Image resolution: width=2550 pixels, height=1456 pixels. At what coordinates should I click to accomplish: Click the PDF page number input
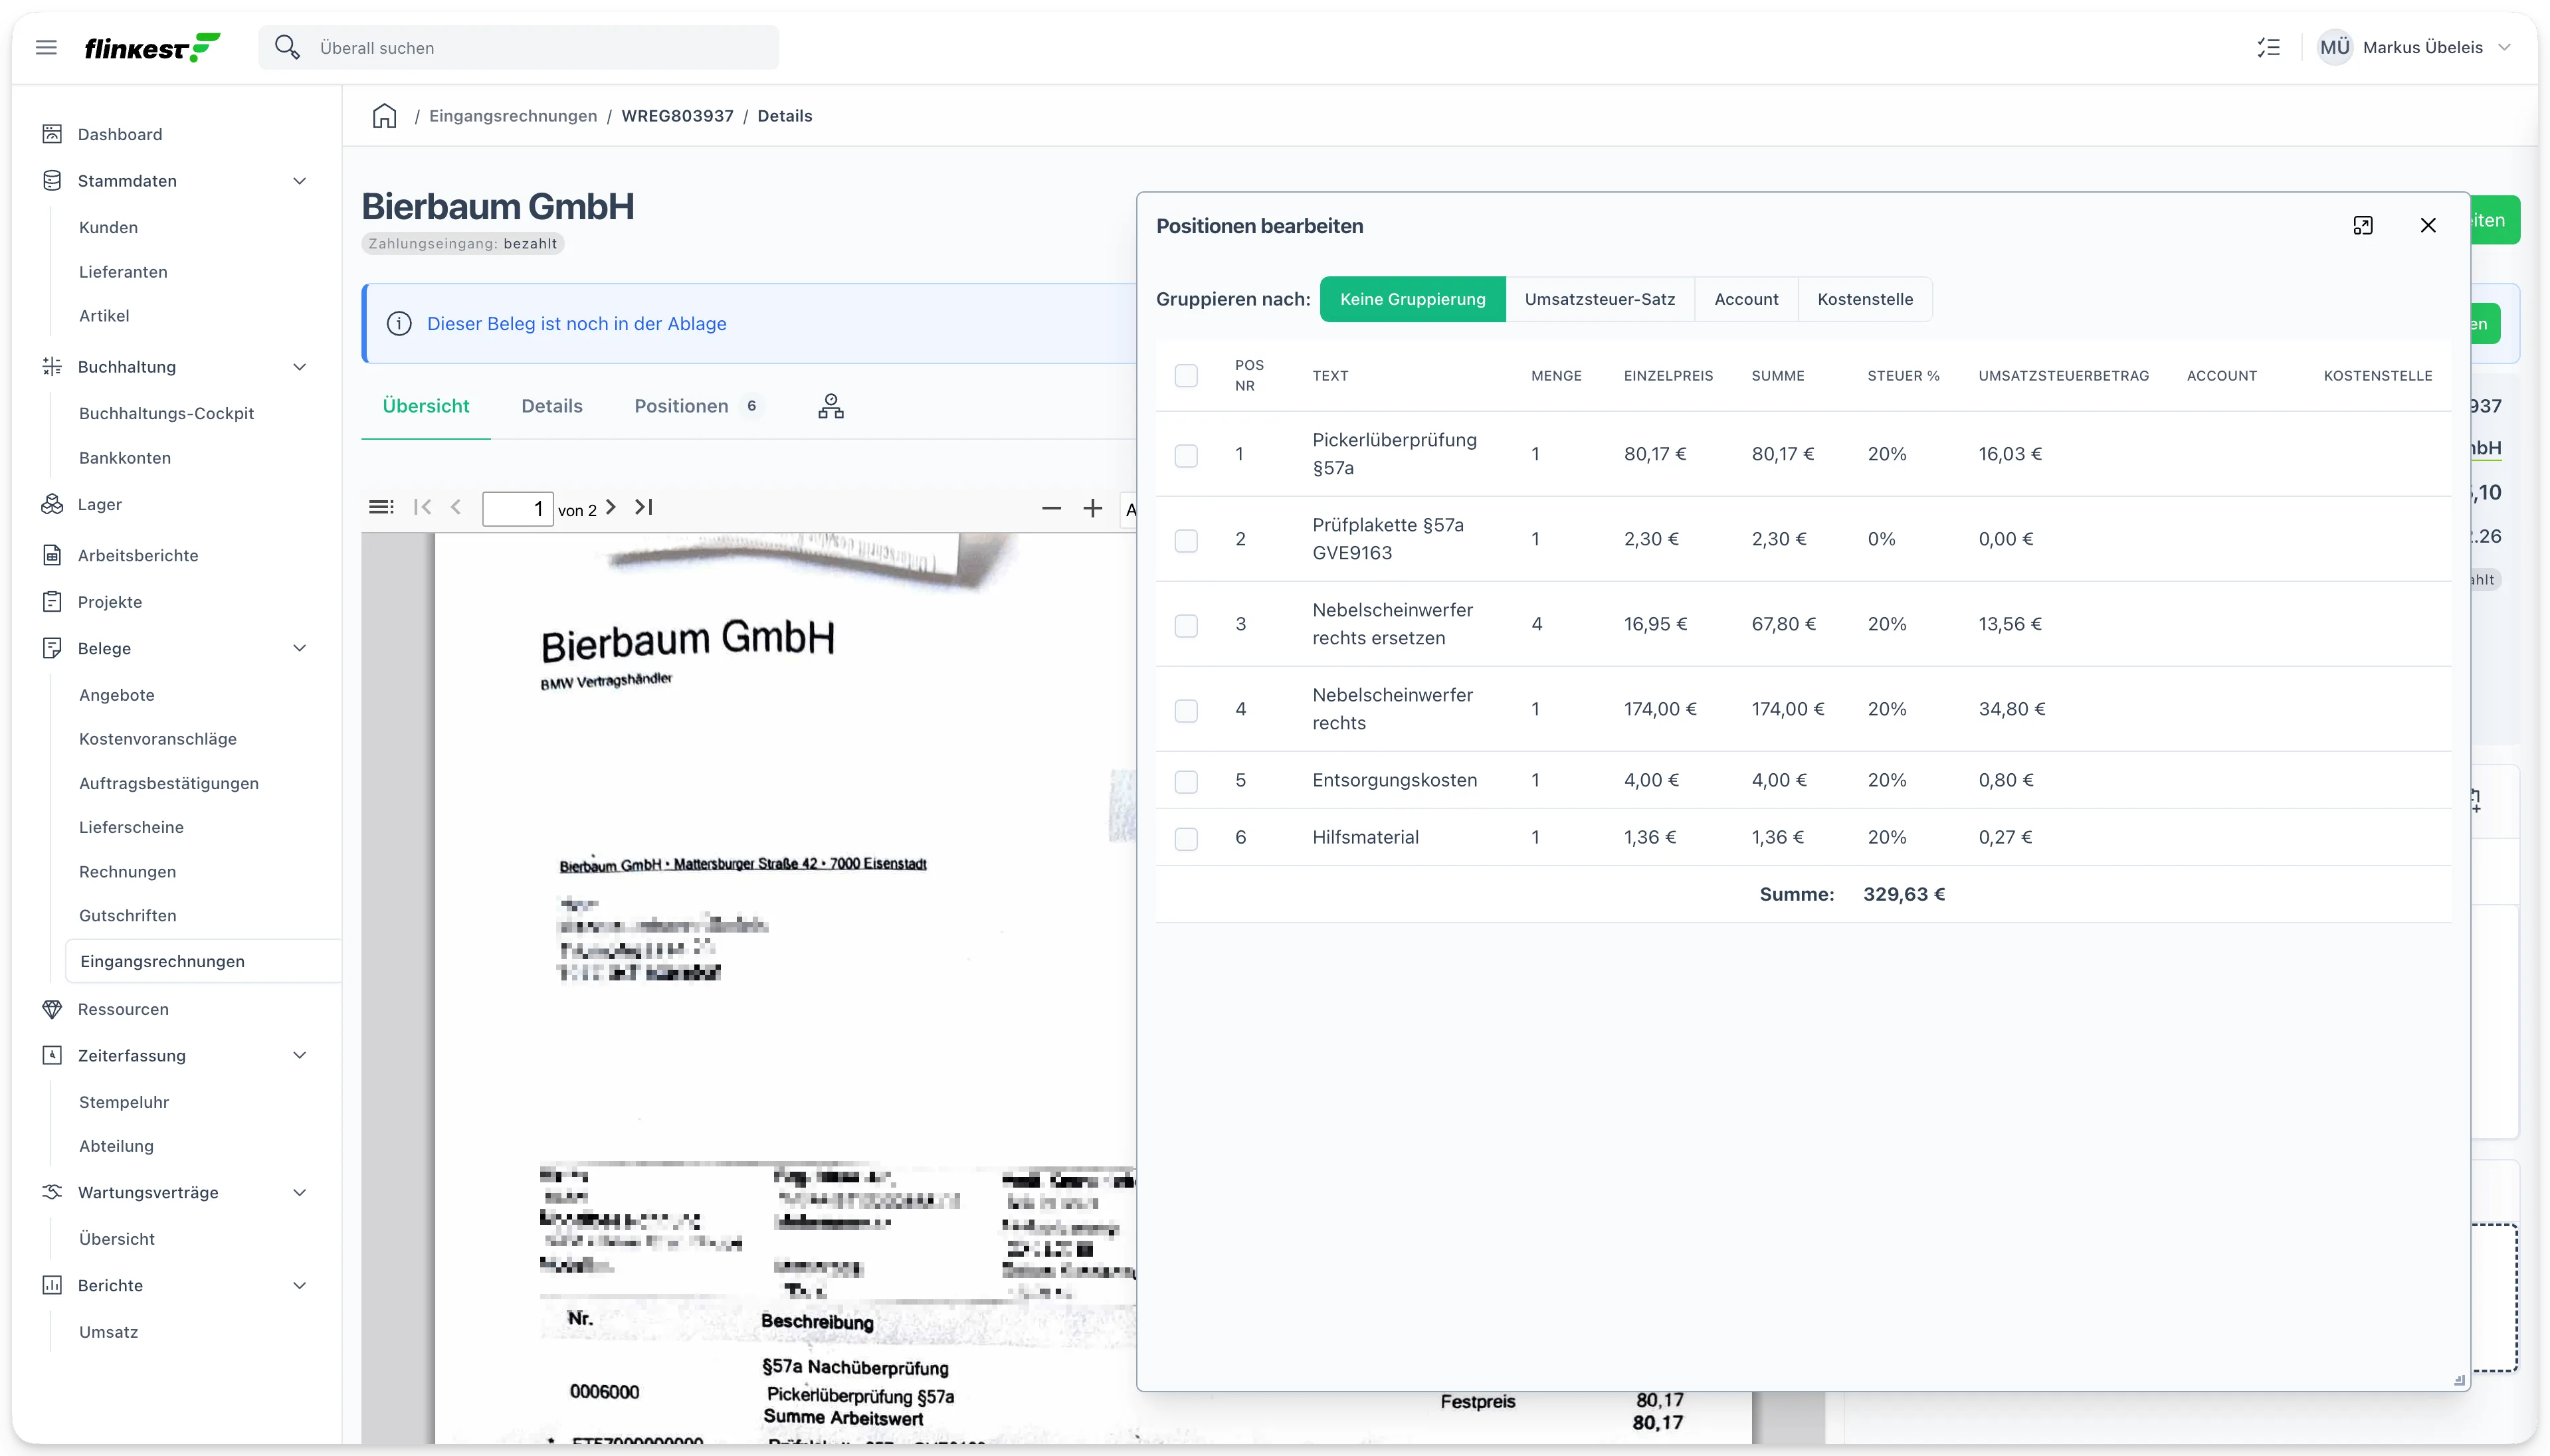517,508
